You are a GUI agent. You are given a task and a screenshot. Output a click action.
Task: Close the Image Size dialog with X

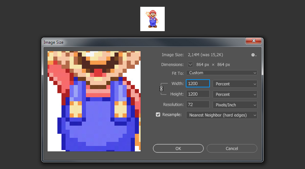[x=254, y=41]
